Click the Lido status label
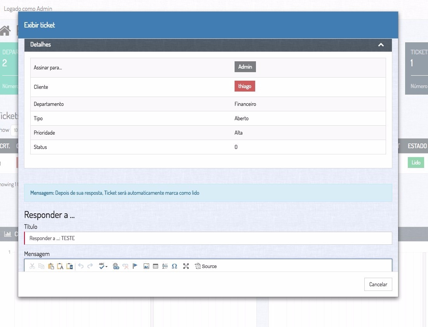Image resolution: width=428 pixels, height=327 pixels. [416, 163]
